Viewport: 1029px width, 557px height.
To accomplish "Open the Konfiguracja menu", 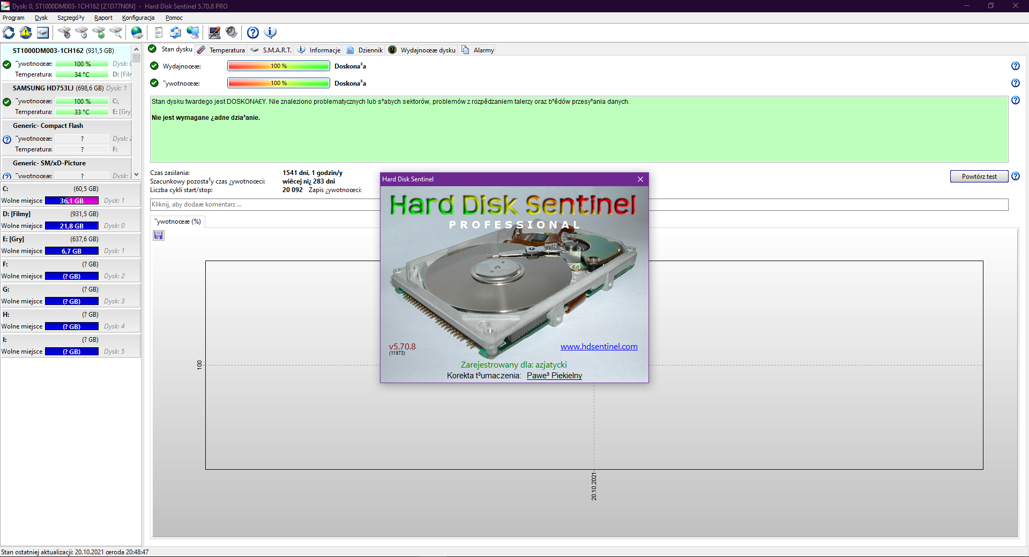I will tap(138, 18).
